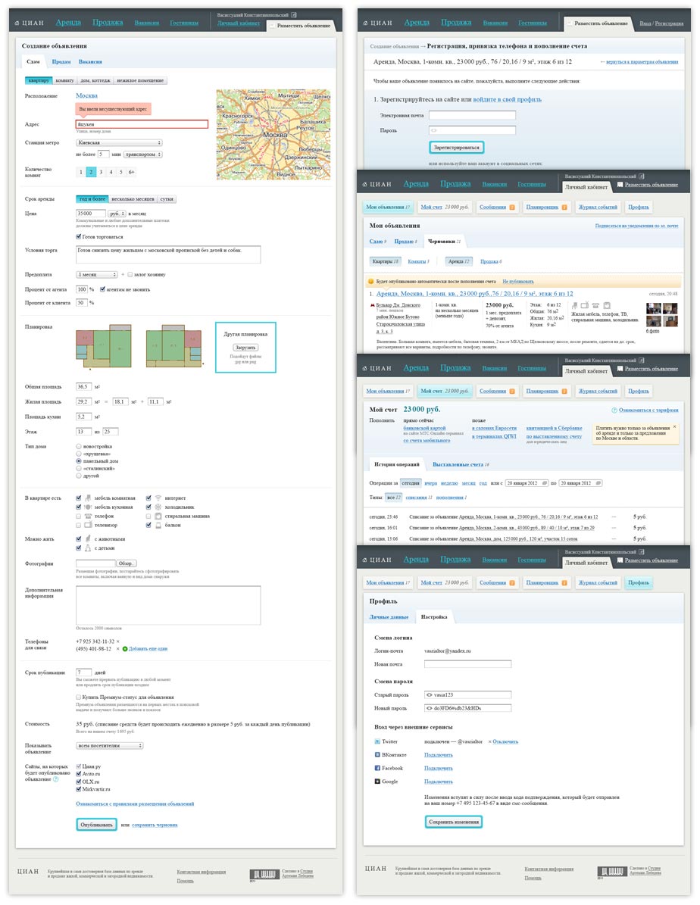This screenshot has height=905, width=700.
Task: Click the Google icon in external services
Action: (x=377, y=781)
